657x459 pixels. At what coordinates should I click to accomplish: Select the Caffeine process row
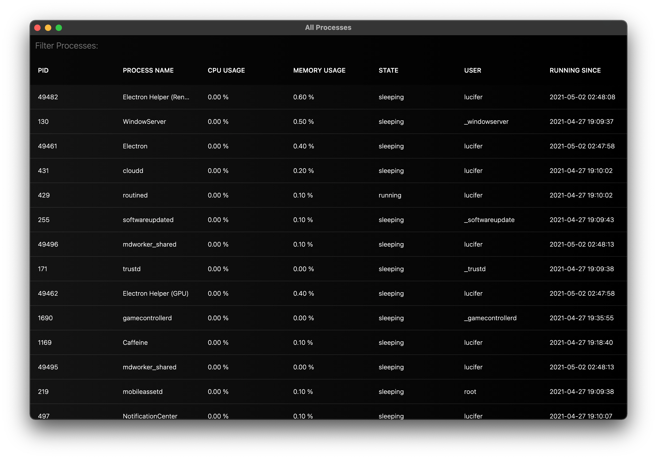[x=328, y=343]
